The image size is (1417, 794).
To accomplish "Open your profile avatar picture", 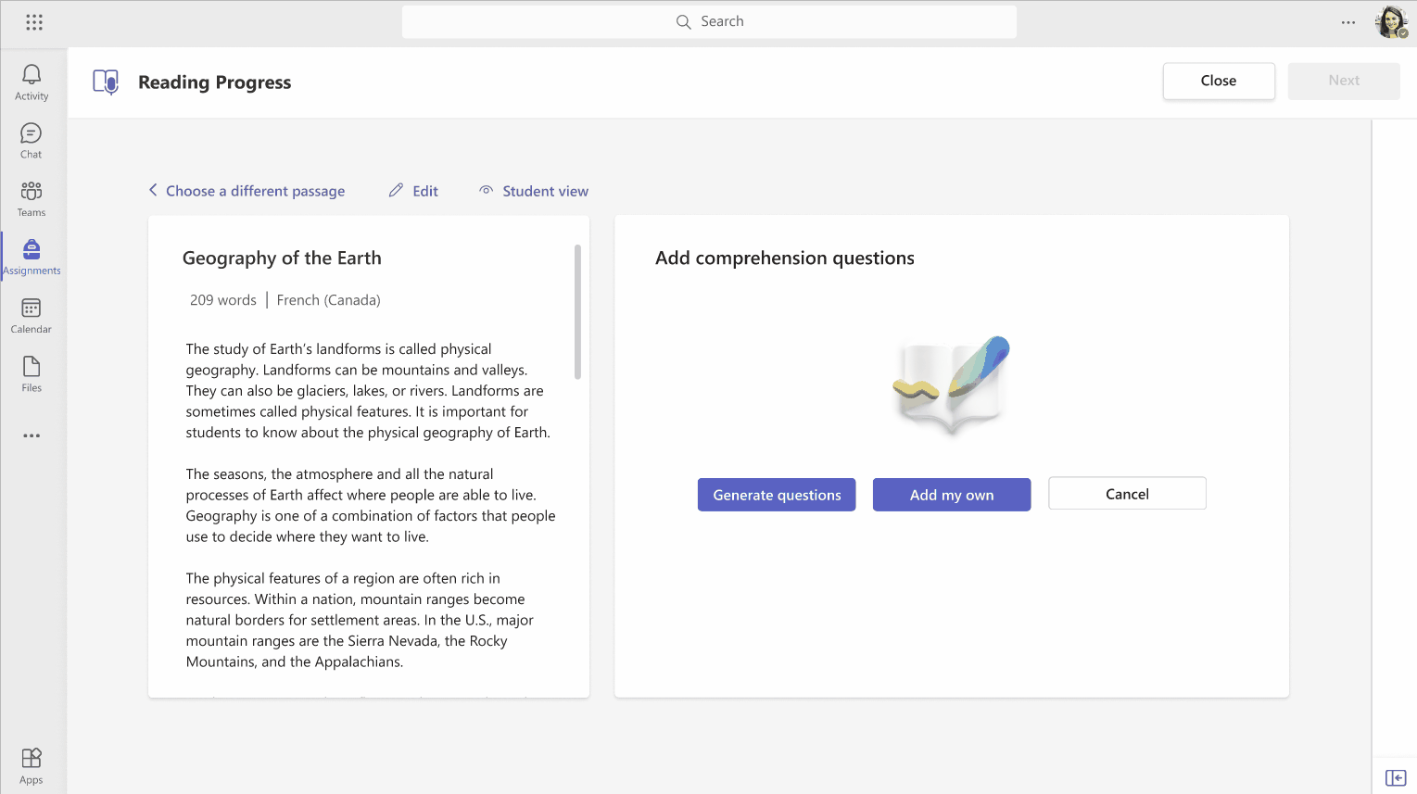I will 1390,22.
